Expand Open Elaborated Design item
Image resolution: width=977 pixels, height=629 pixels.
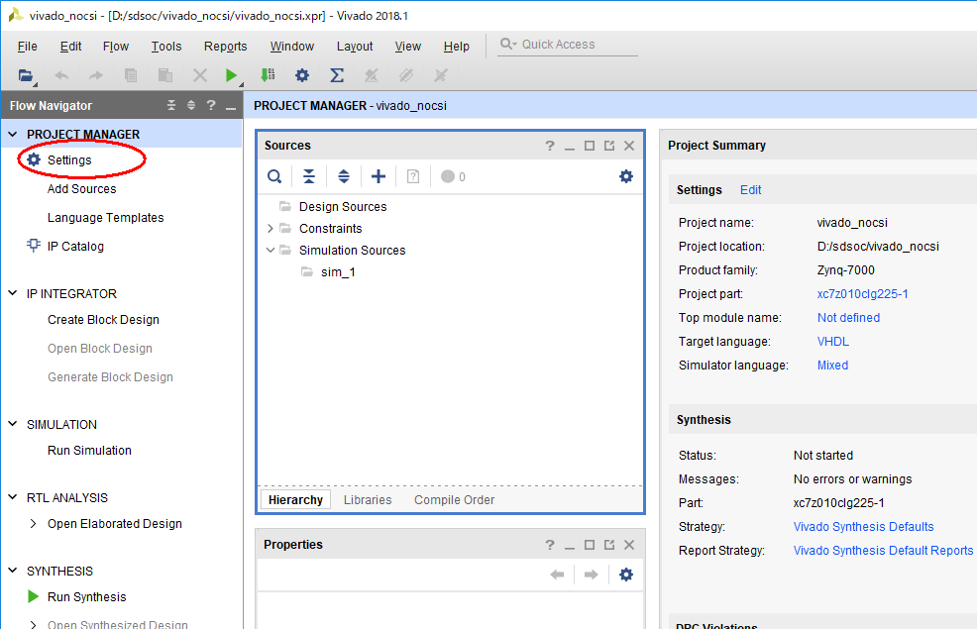(34, 524)
